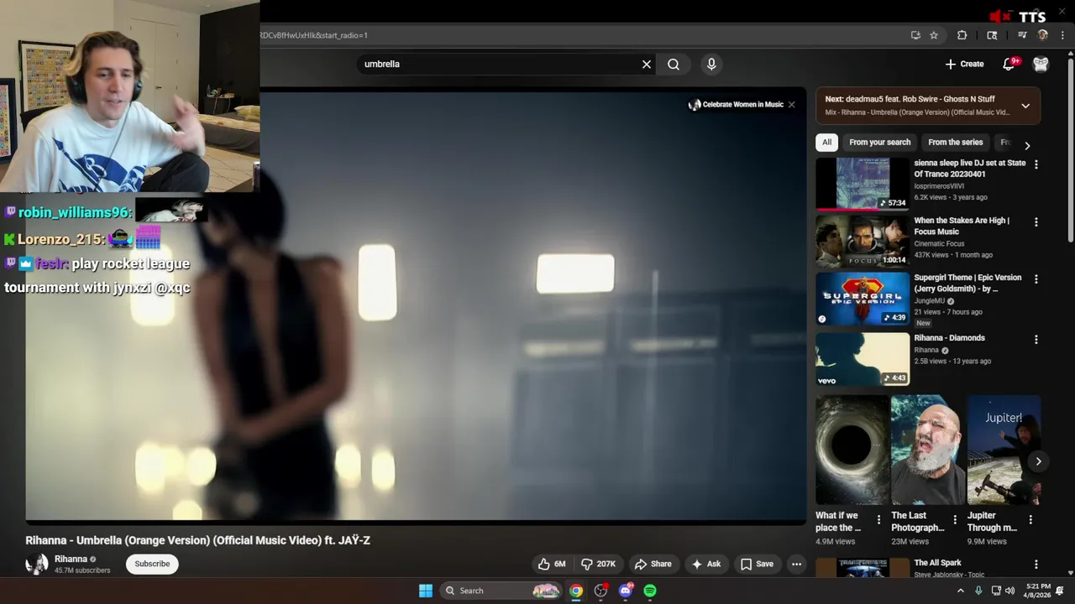Open the YouTube account avatar menu

point(1041,64)
